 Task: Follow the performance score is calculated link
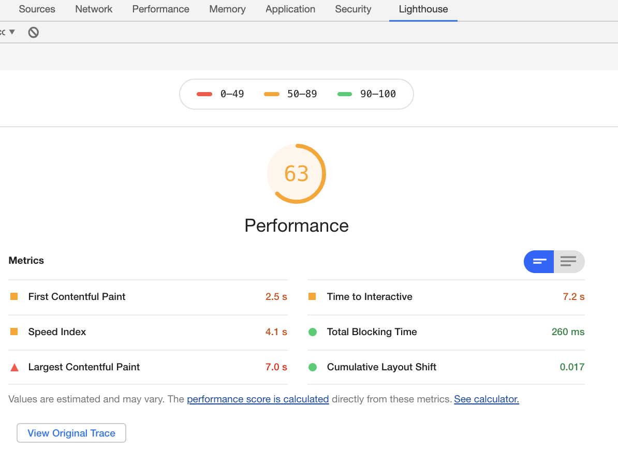coord(258,399)
